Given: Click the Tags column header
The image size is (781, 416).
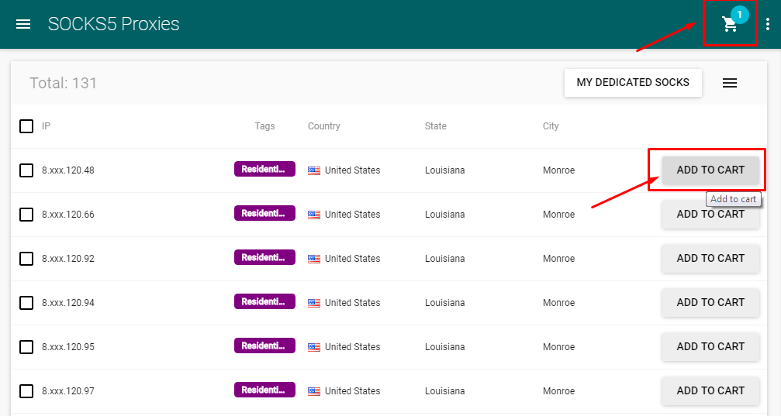Looking at the screenshot, I should coord(264,126).
